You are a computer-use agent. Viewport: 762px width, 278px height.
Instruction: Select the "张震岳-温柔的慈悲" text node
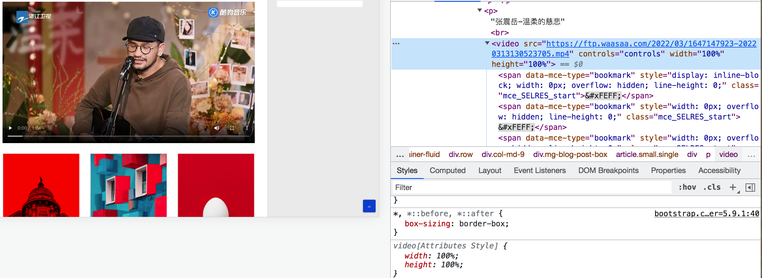(x=527, y=21)
